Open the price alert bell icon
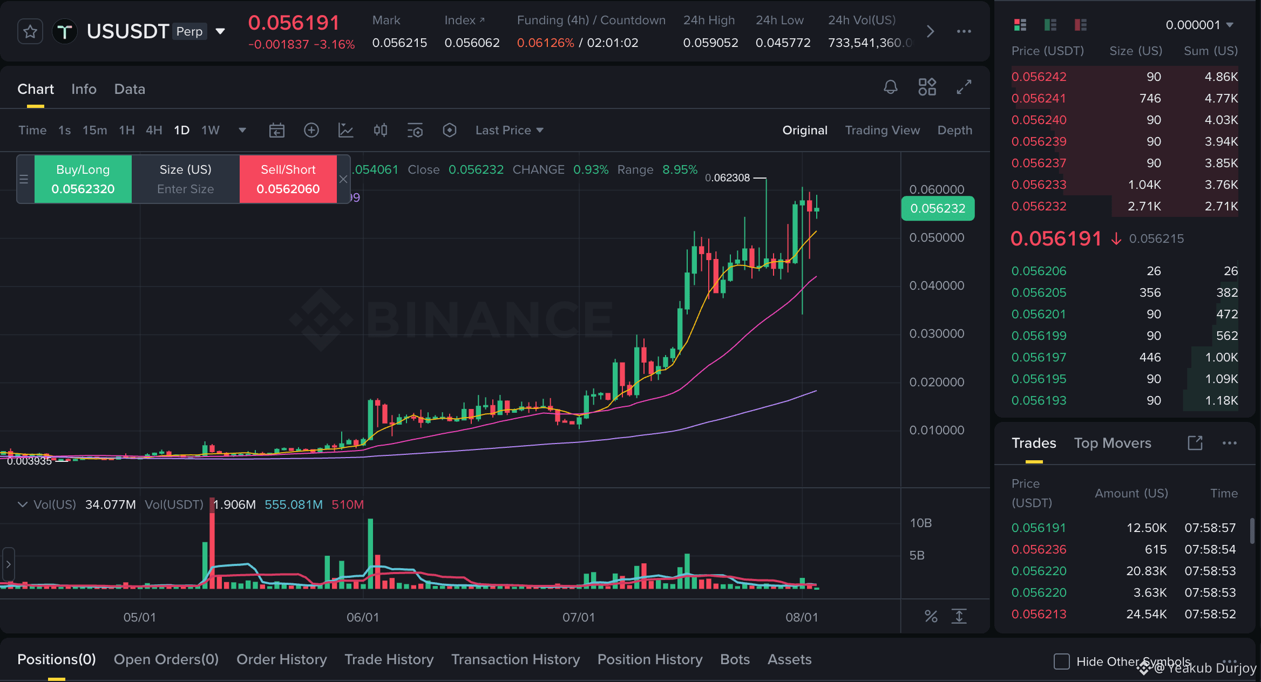The width and height of the screenshot is (1261, 682). tap(891, 87)
